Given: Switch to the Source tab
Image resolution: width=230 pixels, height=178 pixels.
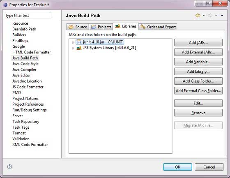Looking at the screenshot, I should 78,27.
